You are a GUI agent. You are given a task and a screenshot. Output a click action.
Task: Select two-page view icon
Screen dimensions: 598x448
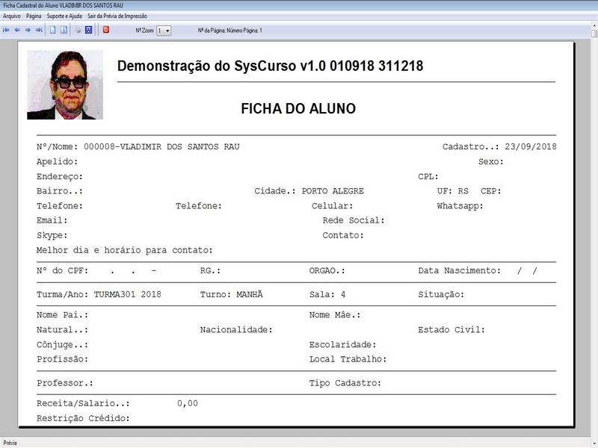pyautogui.click(x=64, y=30)
